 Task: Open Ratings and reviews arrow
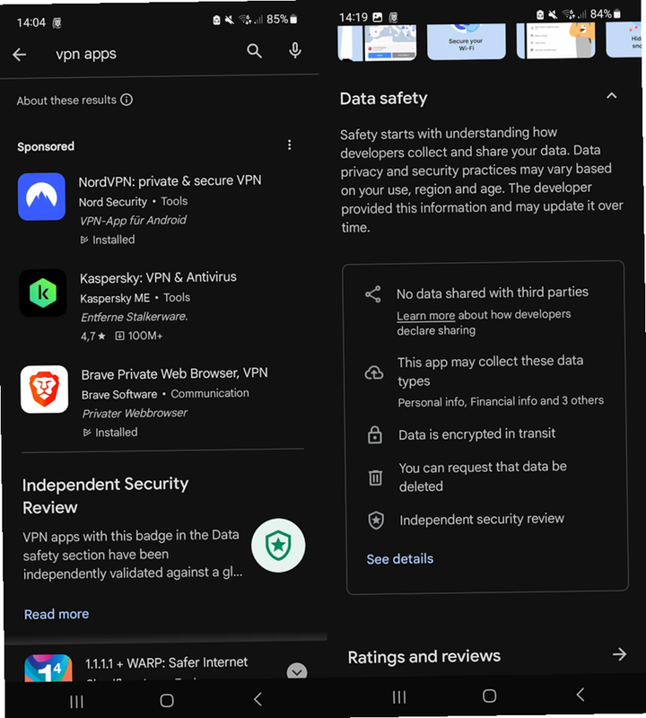pyautogui.click(x=619, y=654)
